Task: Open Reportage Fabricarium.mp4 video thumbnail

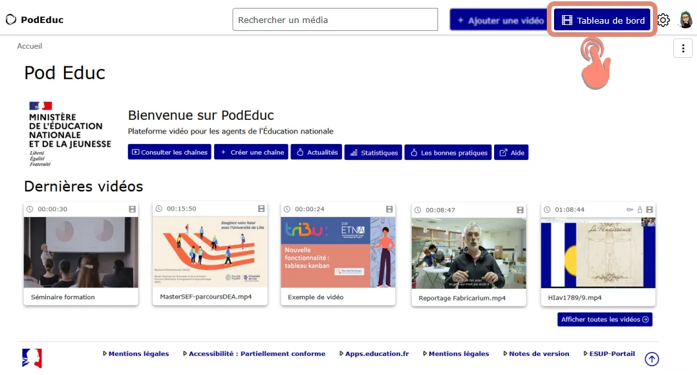Action: (x=468, y=253)
